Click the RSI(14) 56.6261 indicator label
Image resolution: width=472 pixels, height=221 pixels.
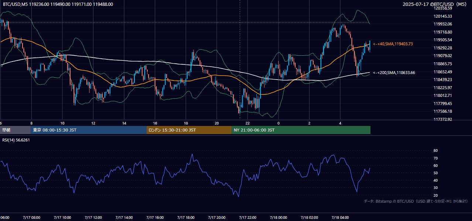pos(16,140)
